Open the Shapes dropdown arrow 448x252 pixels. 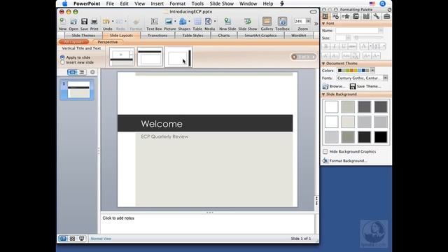pyautogui.click(x=189, y=22)
